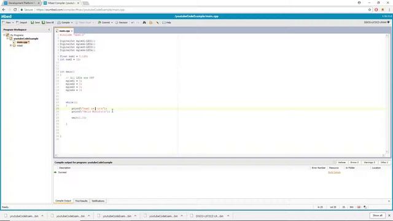
Task: Open the Help toolbar button
Action: (166, 23)
